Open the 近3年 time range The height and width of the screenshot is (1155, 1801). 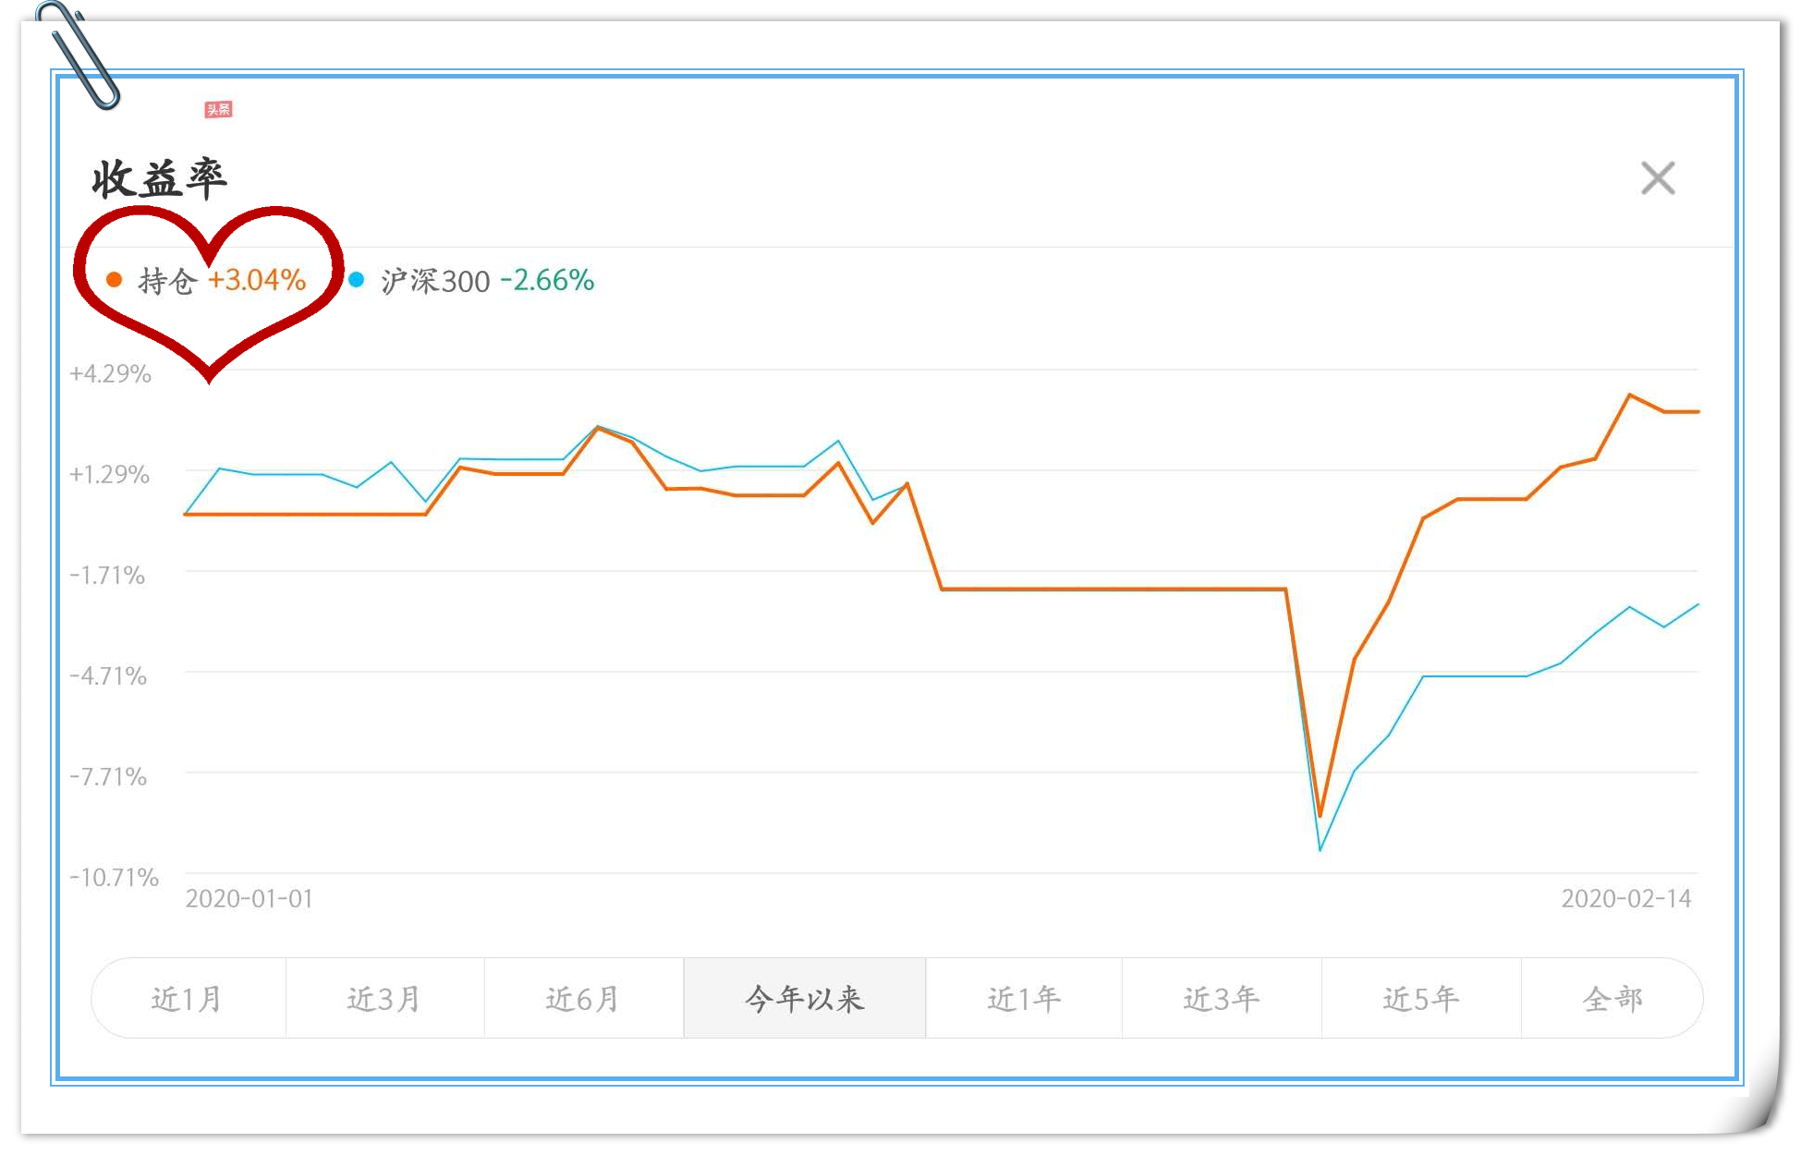(1222, 999)
